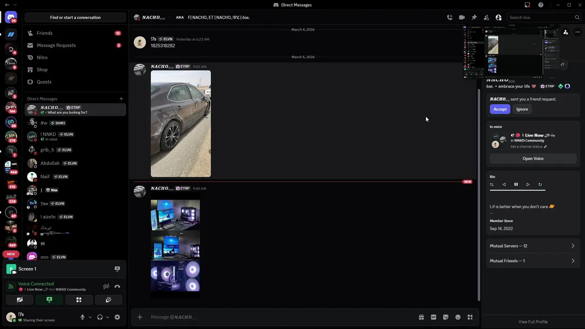Open the Shop page

(x=75, y=69)
